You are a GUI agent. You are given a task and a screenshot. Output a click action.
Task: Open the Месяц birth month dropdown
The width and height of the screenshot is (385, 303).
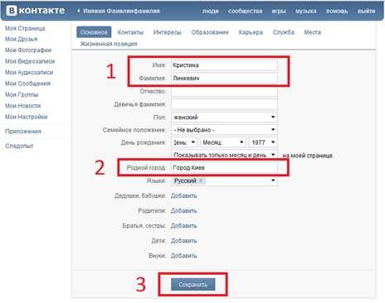223,142
